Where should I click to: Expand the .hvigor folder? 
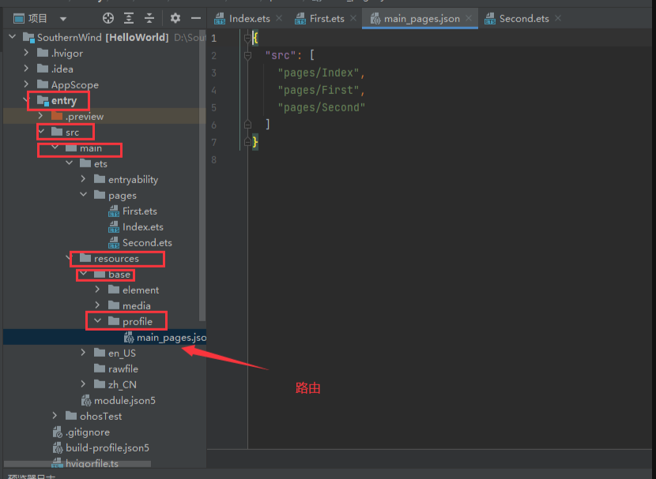pyautogui.click(x=26, y=53)
